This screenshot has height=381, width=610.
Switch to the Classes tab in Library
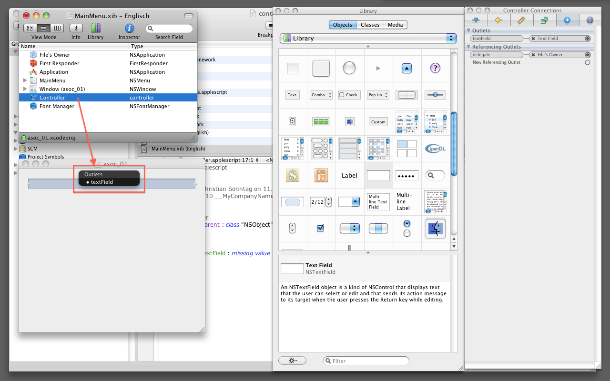(x=370, y=25)
